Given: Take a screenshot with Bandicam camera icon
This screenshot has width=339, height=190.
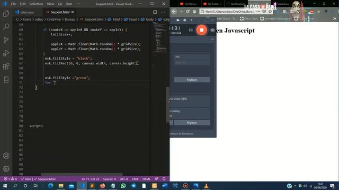Looking at the screenshot, I should 212,30.
